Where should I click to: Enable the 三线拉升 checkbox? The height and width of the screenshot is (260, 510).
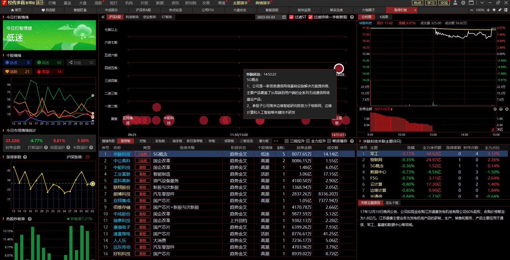pyautogui.click(x=287, y=141)
